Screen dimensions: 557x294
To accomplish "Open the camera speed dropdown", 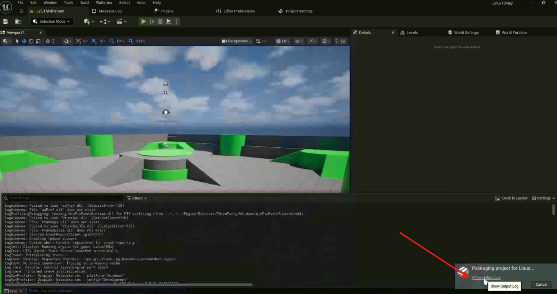I will coord(261,41).
